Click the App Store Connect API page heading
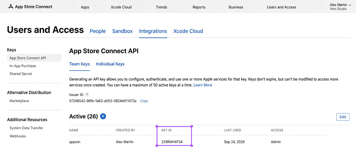This screenshot has height=147, width=356. (104, 51)
